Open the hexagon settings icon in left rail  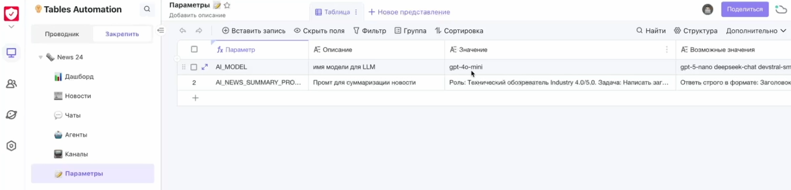tap(11, 146)
